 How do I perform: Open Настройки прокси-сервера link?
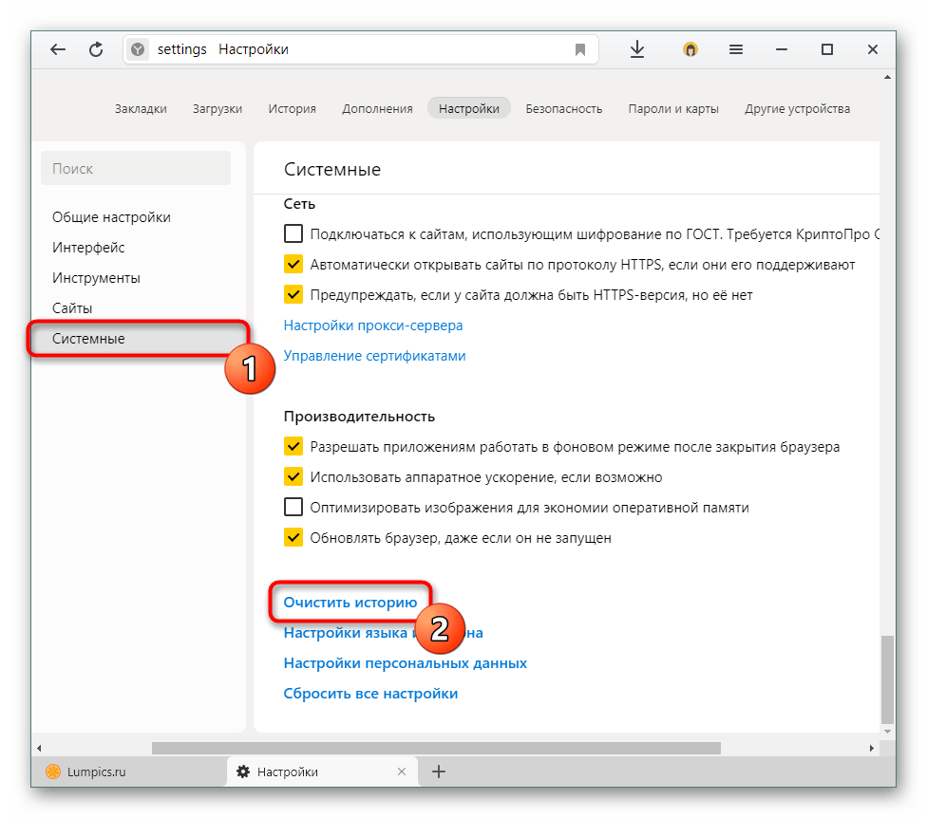click(x=373, y=325)
